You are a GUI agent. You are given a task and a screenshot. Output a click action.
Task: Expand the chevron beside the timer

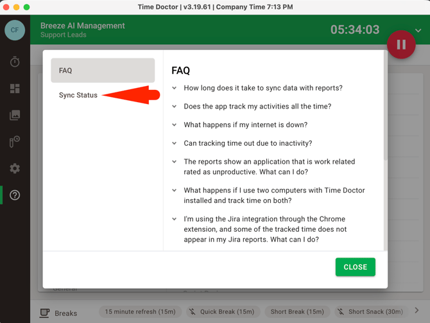click(x=418, y=30)
